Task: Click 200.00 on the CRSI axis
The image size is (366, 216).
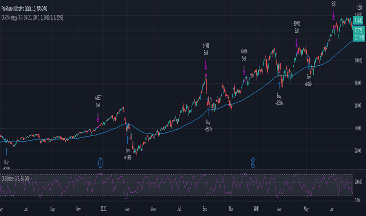Action: 358,182
